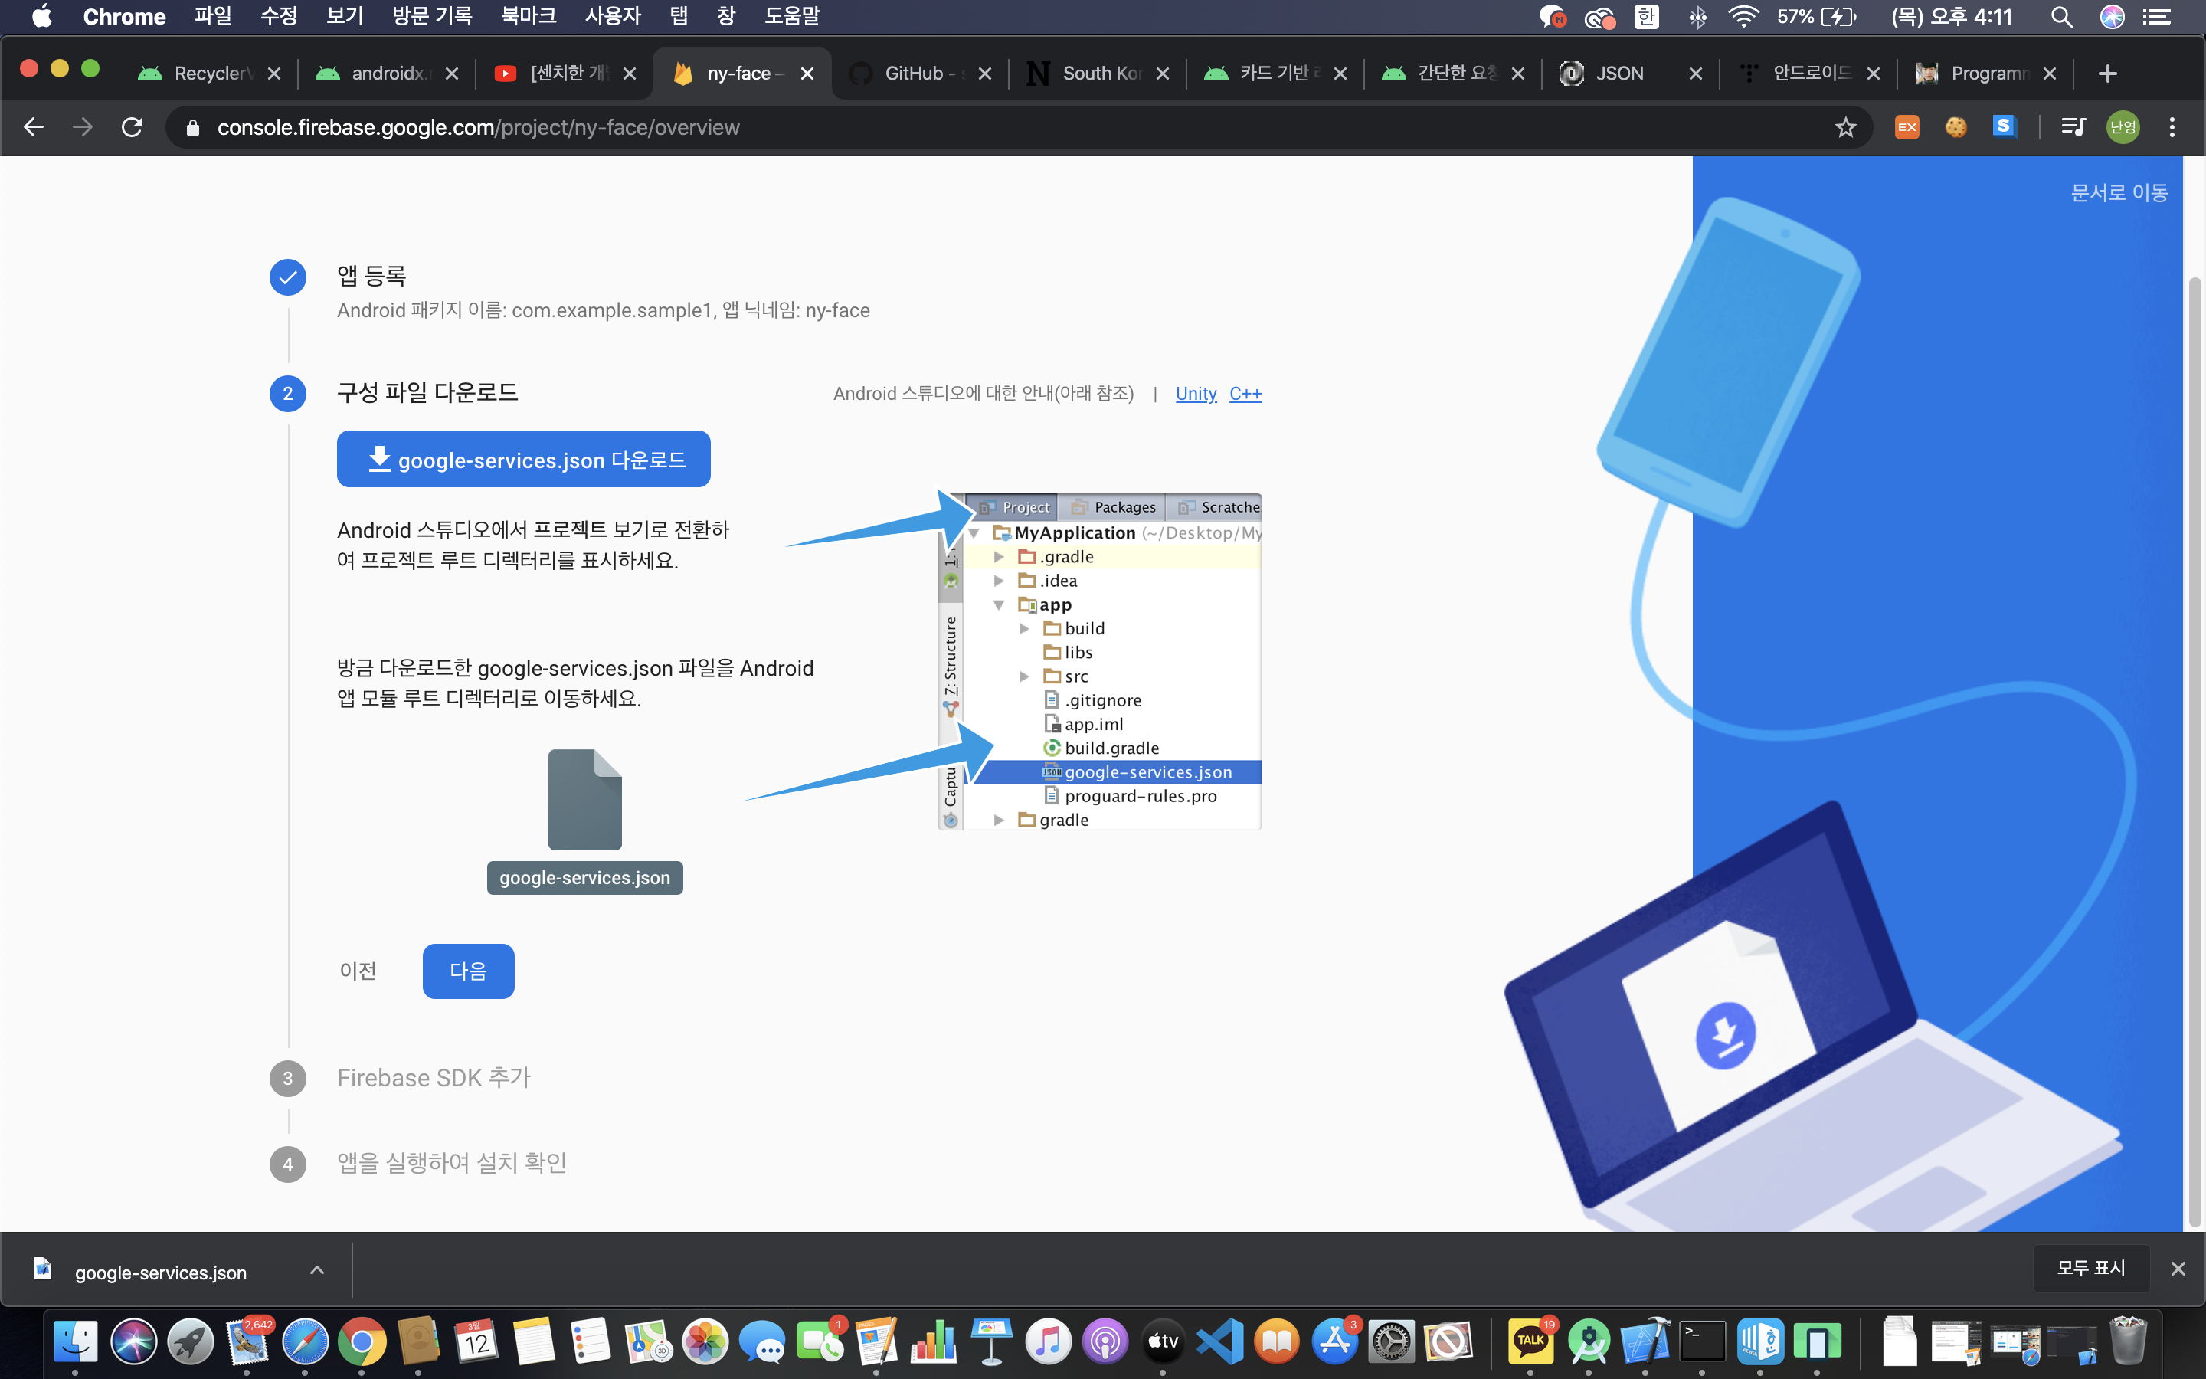The width and height of the screenshot is (2206, 1379).
Task: Open the 북마크 menu in menu bar
Action: (x=528, y=16)
